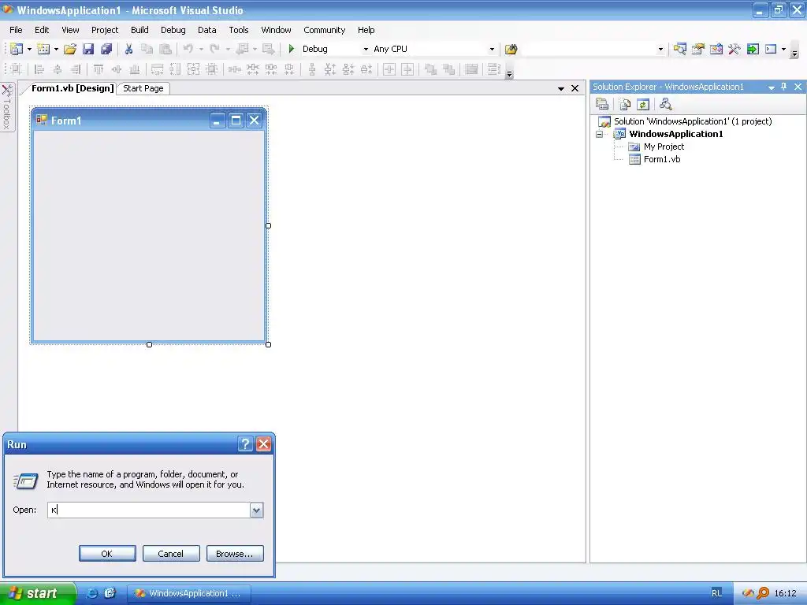Click the Windows Start button
807x605 pixels.
tap(37, 593)
